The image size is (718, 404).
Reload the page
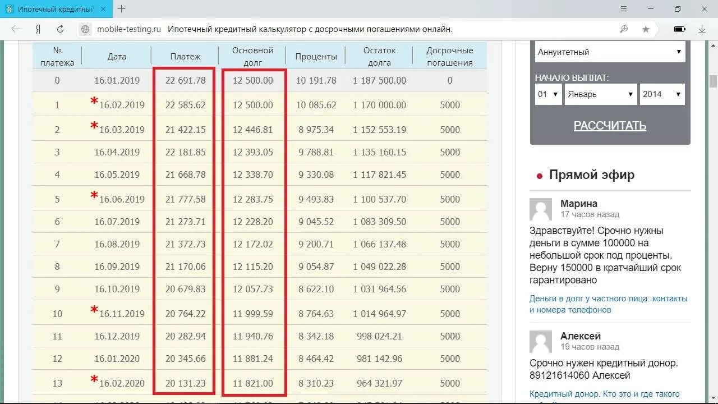click(x=60, y=29)
